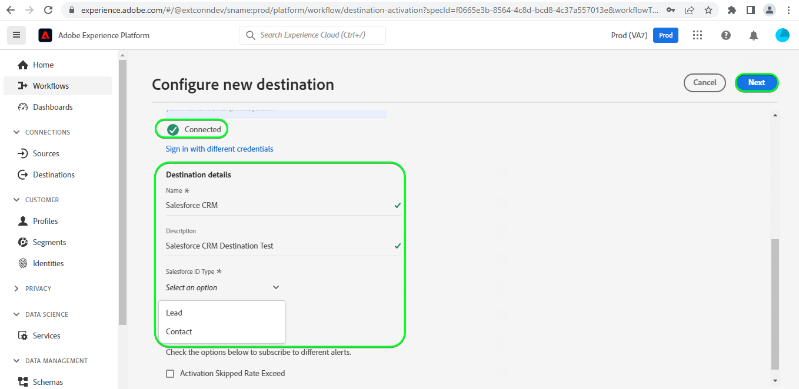Click the Adobe Experience Platform logo

(45, 35)
